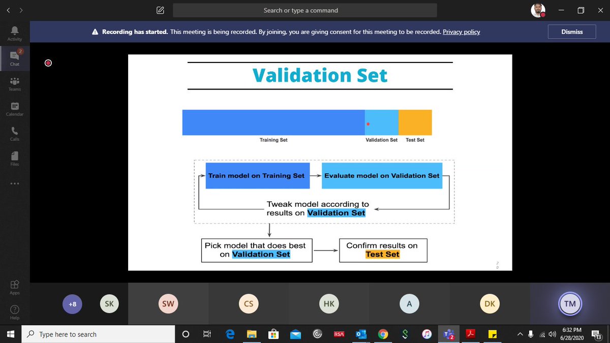Open Task View from the taskbar
The width and height of the screenshot is (610, 343).
click(x=207, y=334)
